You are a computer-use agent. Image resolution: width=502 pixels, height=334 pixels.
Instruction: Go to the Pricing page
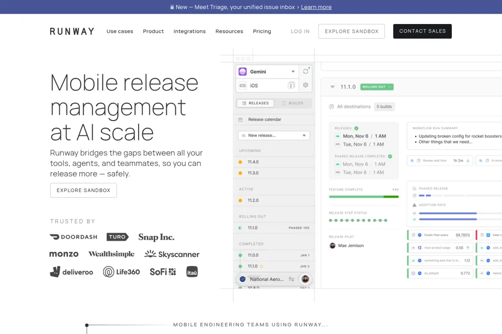[262, 31]
